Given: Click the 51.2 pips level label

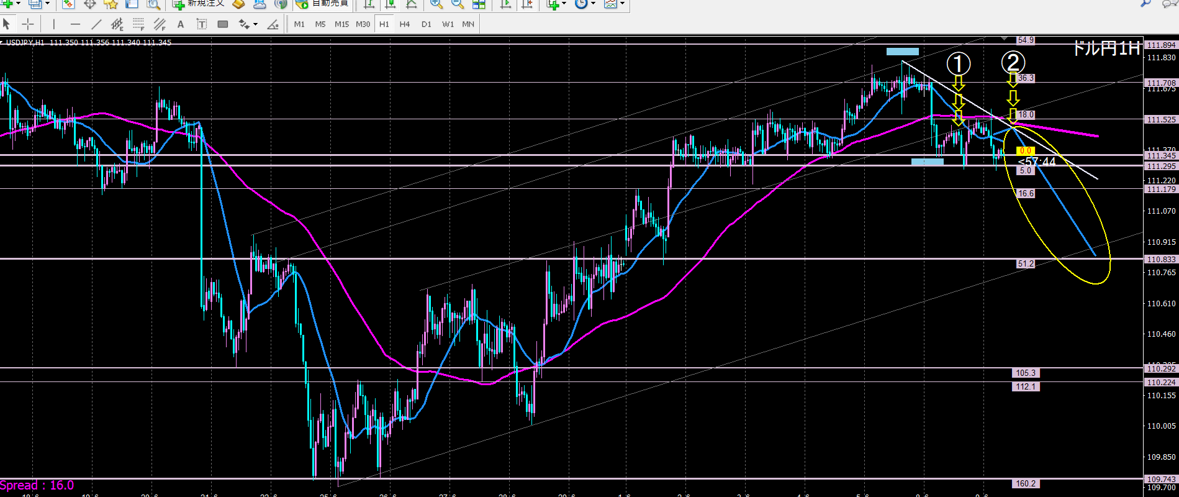Looking at the screenshot, I should click(x=1026, y=264).
